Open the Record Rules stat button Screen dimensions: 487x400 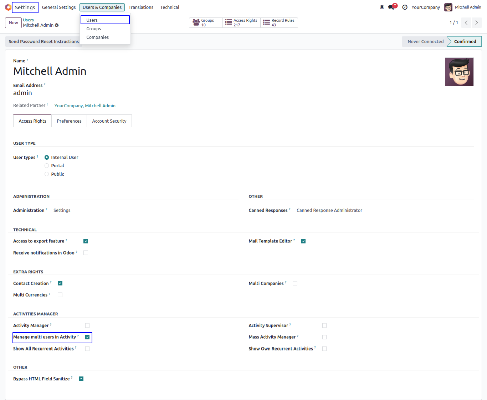pyautogui.click(x=280, y=23)
